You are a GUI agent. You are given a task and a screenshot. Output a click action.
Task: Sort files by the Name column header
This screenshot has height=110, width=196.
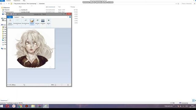[20, 7]
